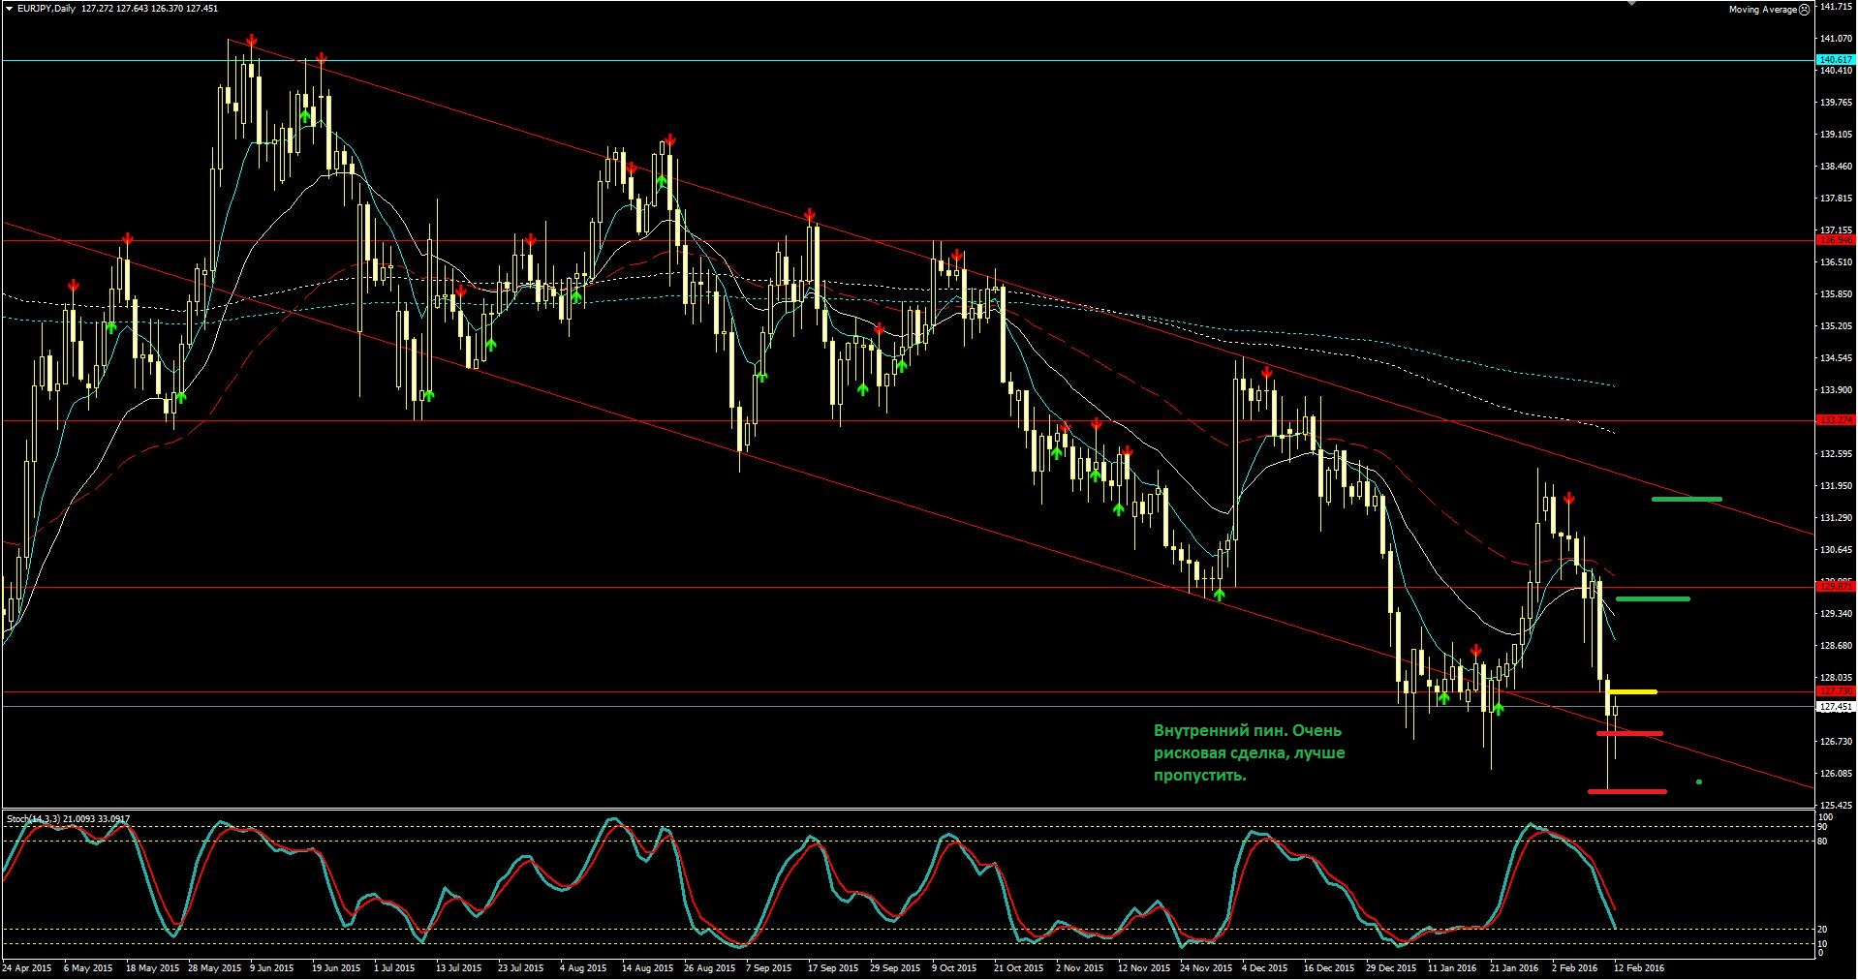Image resolution: width=1858 pixels, height=980 pixels.
Task: Select the green buy arrow at the 24 Nov 2015 low
Action: (1219, 594)
